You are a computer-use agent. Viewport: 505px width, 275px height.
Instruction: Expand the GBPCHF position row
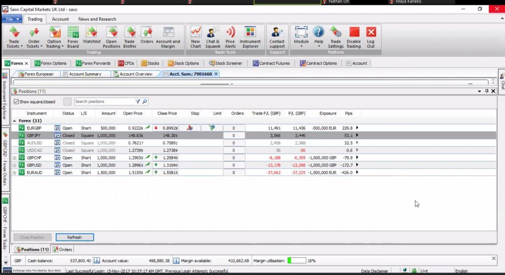14,158
